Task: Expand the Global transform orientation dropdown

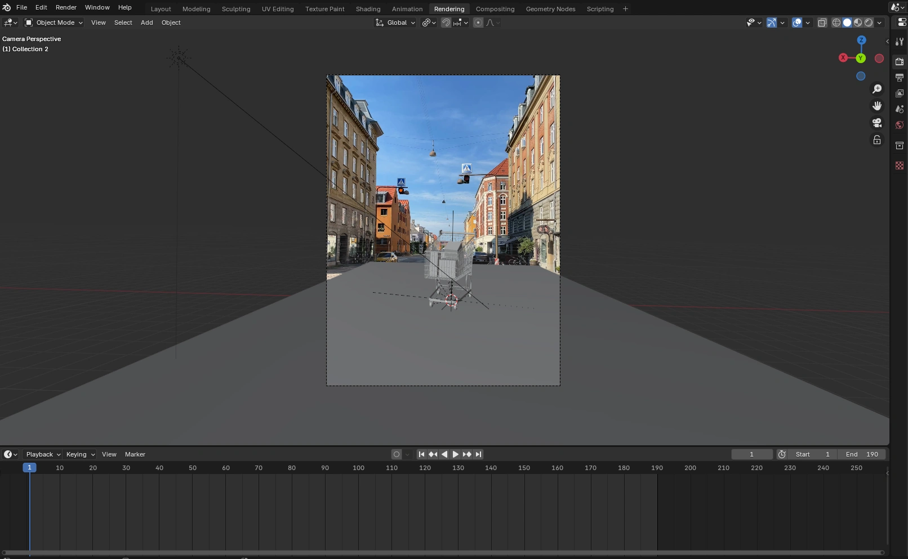Action: [396, 23]
